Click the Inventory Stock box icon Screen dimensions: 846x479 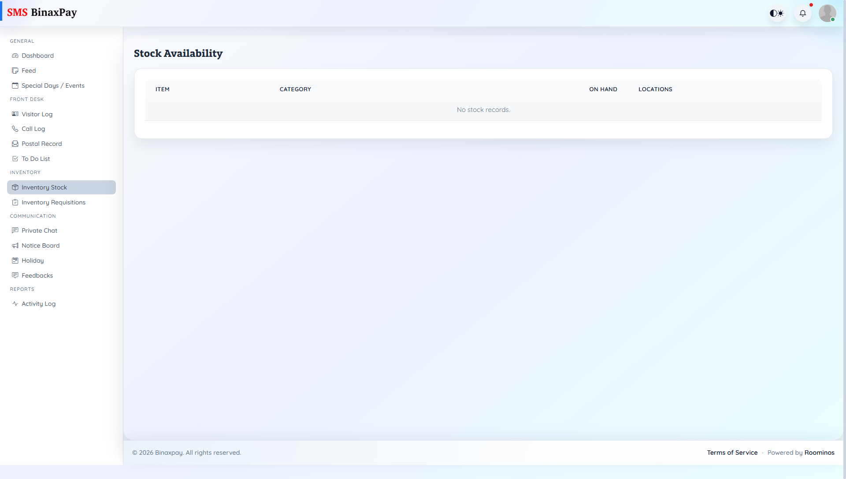(x=15, y=187)
